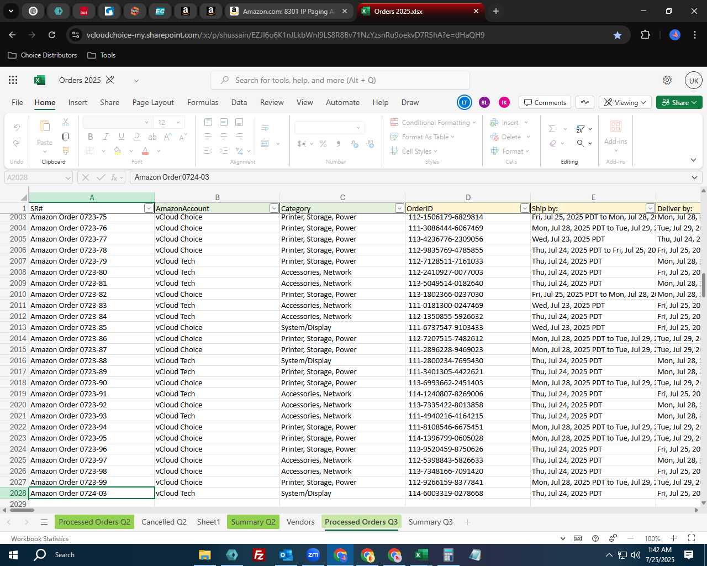
Task: Click the activity catch-up icon next to Comments
Action: pyautogui.click(x=585, y=102)
